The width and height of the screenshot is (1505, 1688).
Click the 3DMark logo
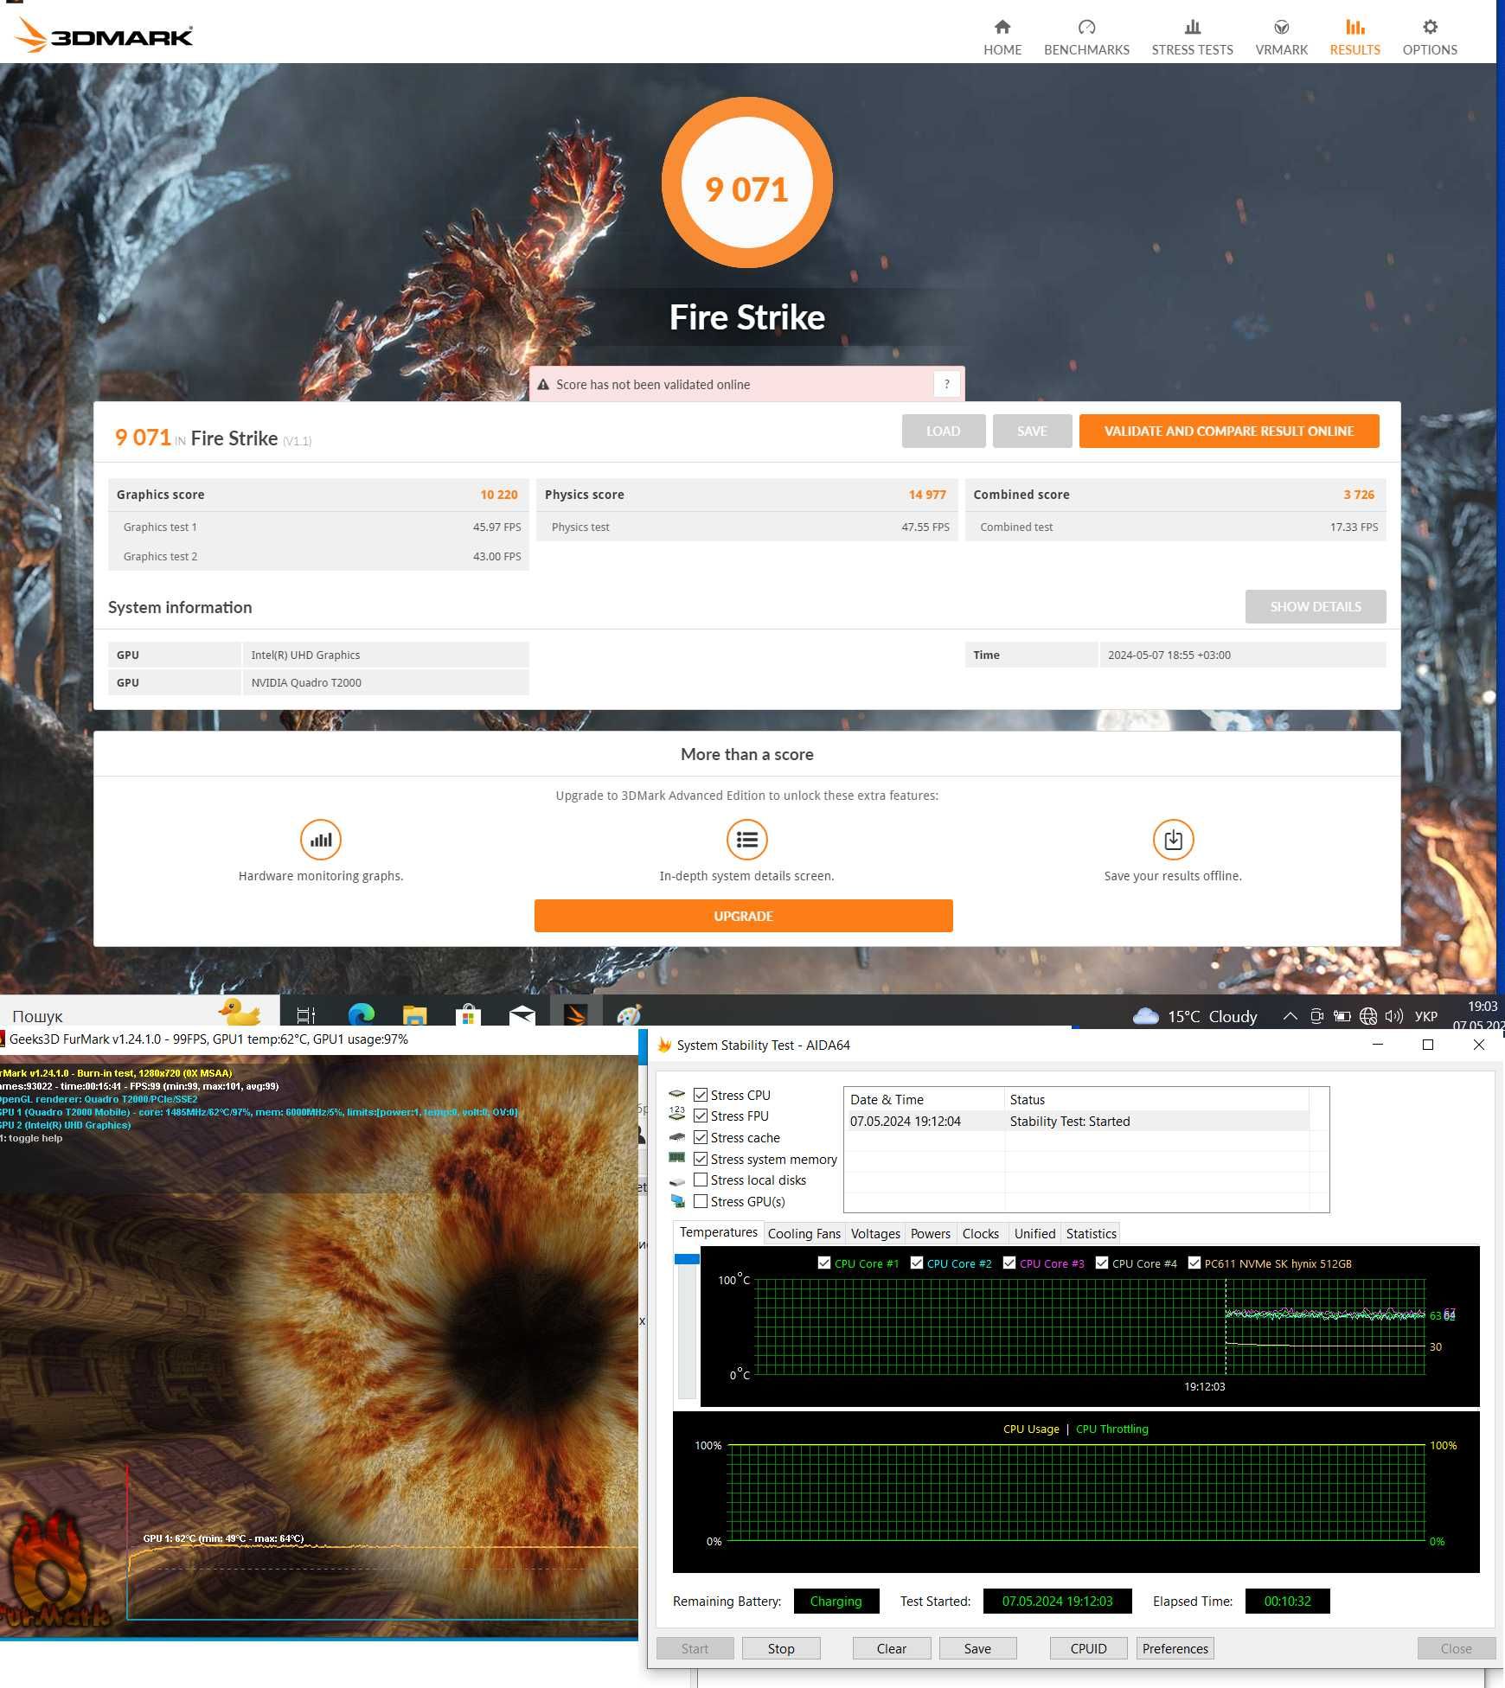click(x=105, y=36)
